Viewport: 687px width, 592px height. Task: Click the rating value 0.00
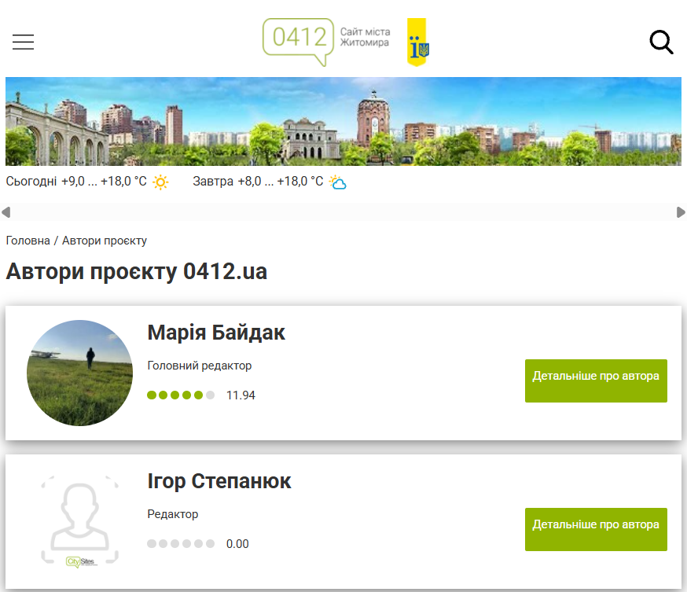click(x=237, y=544)
